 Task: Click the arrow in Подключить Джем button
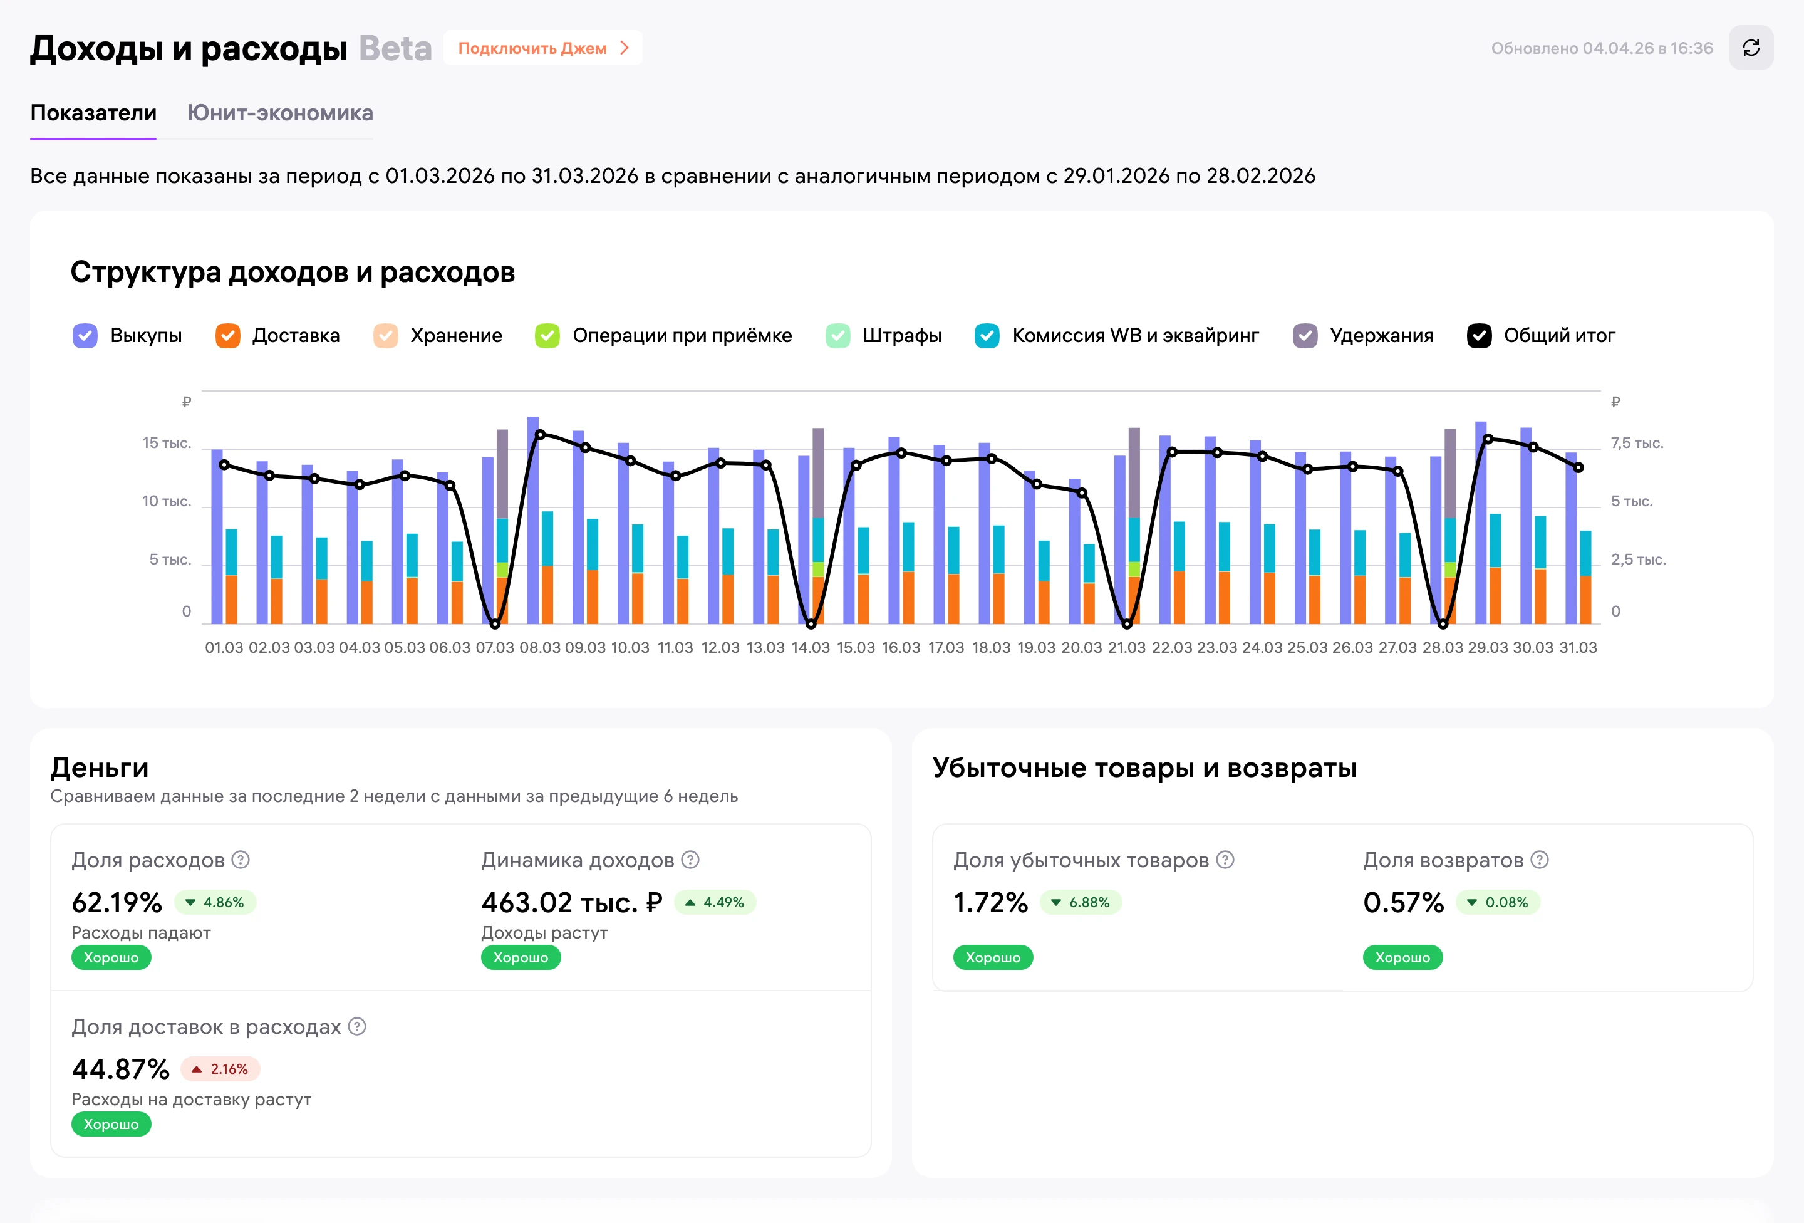click(x=625, y=48)
